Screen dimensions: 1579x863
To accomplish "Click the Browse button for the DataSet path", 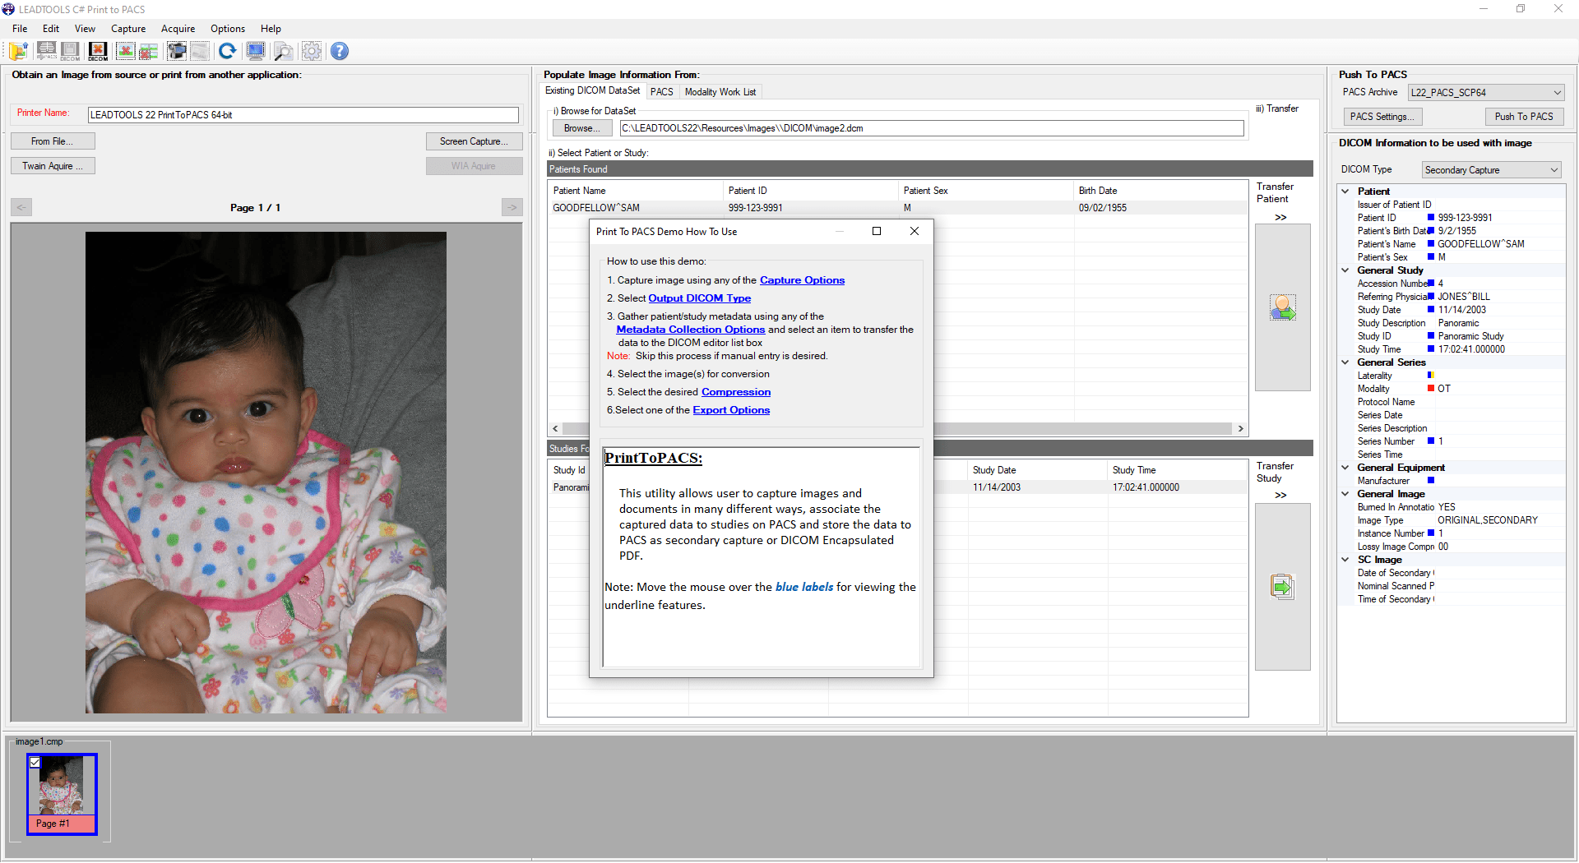I will pyautogui.click(x=581, y=128).
